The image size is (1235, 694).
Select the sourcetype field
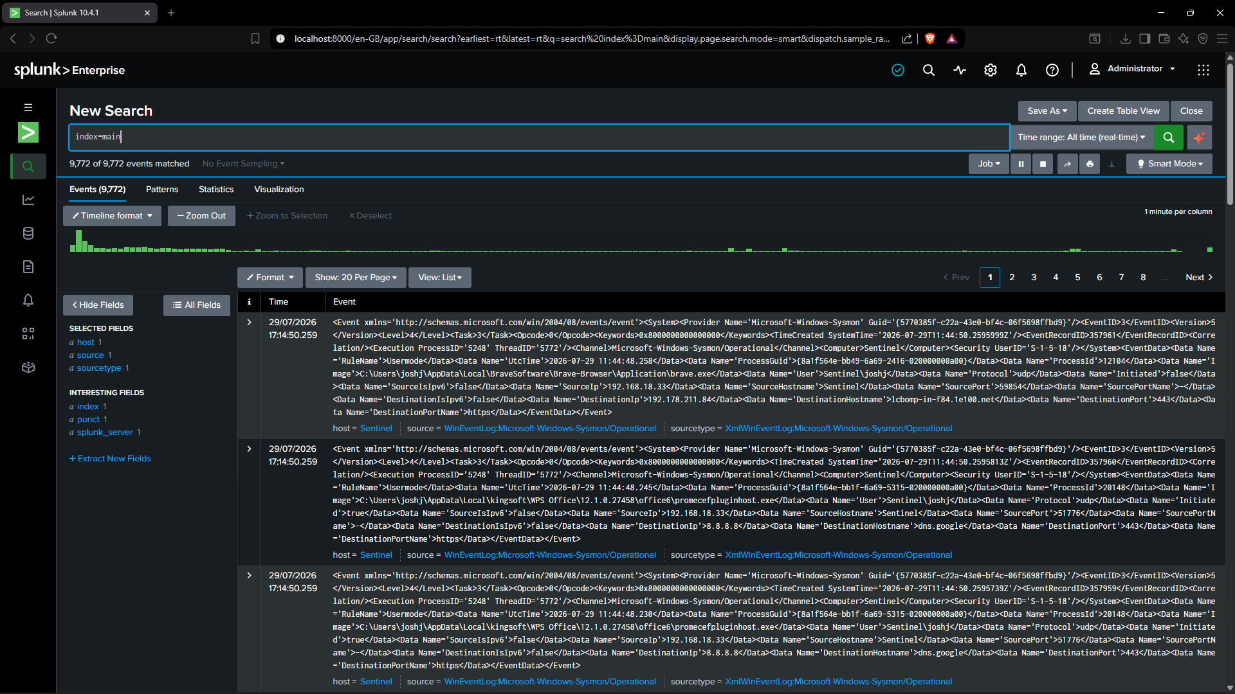pos(99,368)
